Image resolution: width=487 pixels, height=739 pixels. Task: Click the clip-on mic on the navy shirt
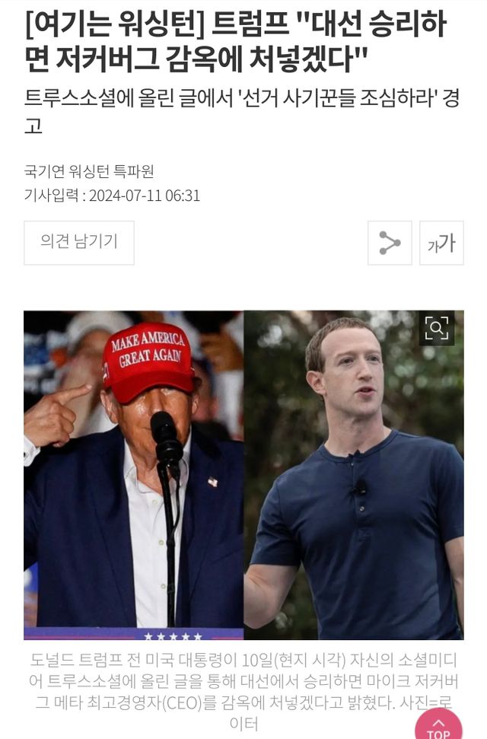click(x=360, y=487)
